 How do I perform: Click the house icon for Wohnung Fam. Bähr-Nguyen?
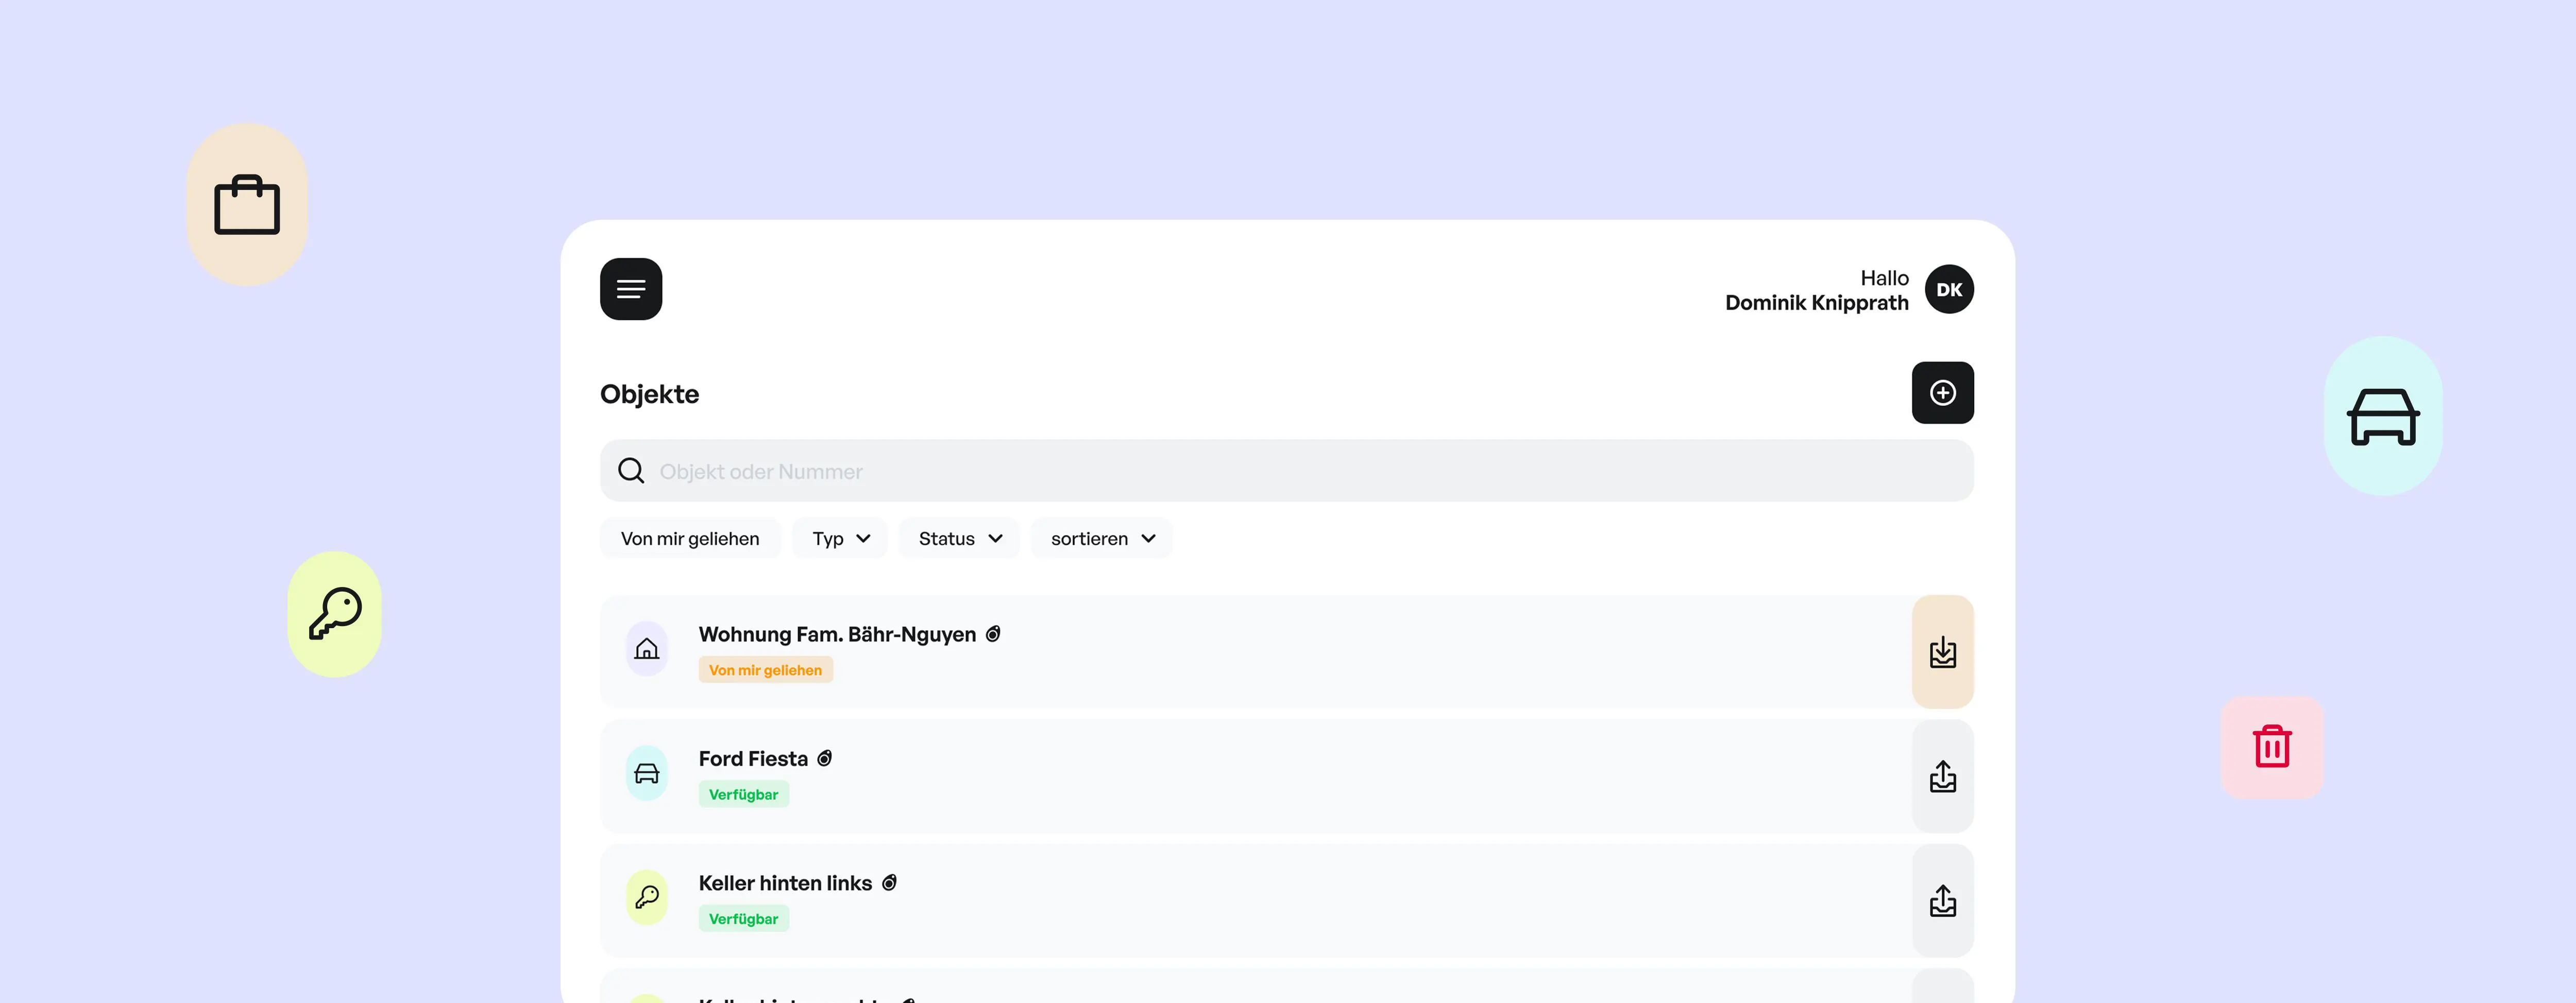pyautogui.click(x=647, y=649)
